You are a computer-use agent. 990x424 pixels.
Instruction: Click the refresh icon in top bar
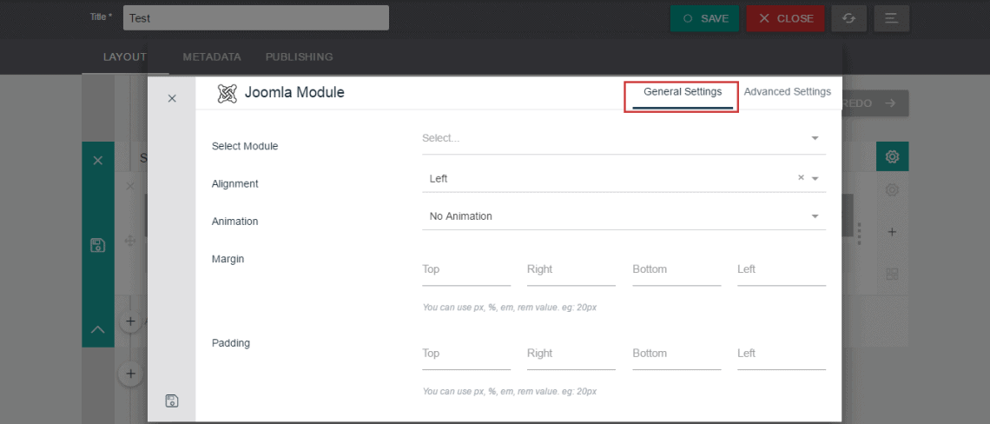tap(848, 18)
